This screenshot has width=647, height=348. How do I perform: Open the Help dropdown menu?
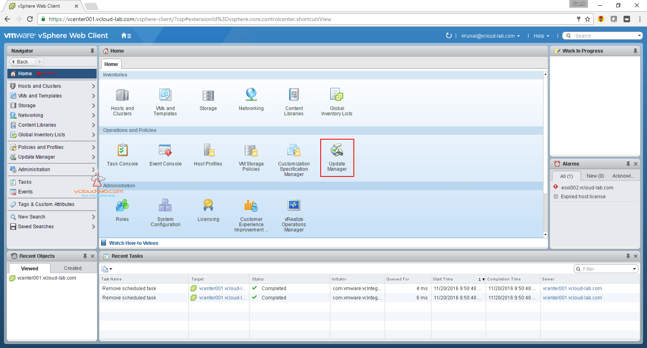pyautogui.click(x=541, y=36)
